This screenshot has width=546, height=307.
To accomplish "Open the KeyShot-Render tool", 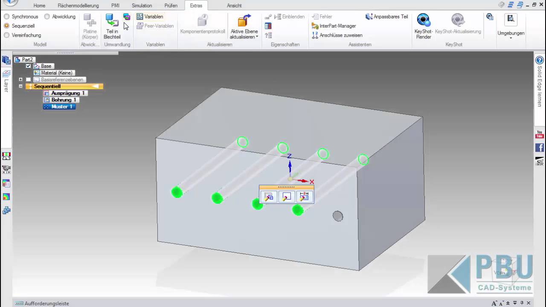I will 423,20.
